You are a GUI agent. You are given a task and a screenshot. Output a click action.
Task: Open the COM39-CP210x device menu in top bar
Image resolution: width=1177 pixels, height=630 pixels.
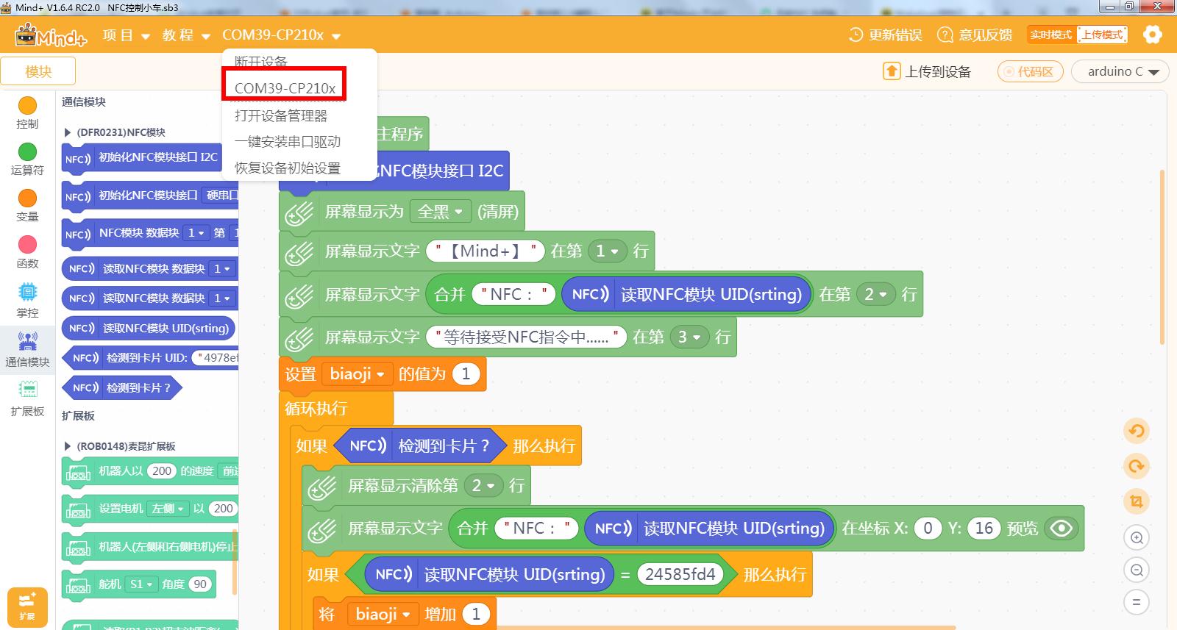[281, 35]
